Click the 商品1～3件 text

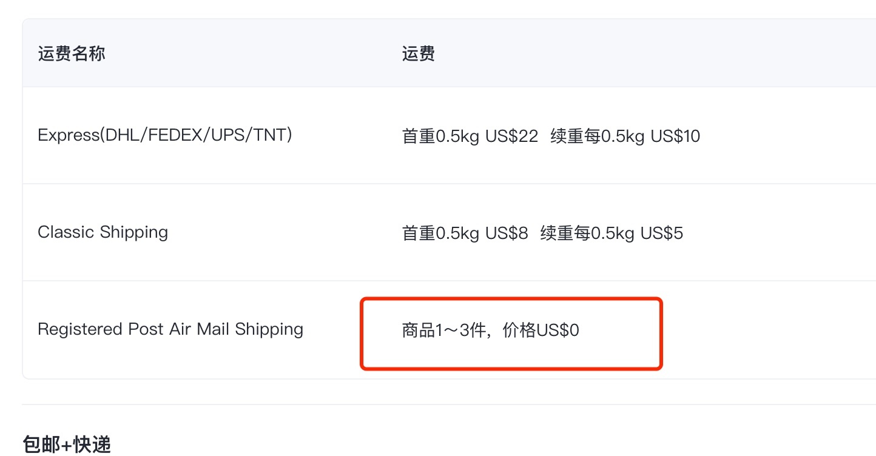444,330
